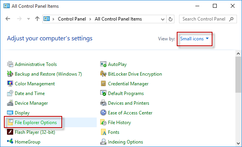Open Color Management

coord(35,84)
